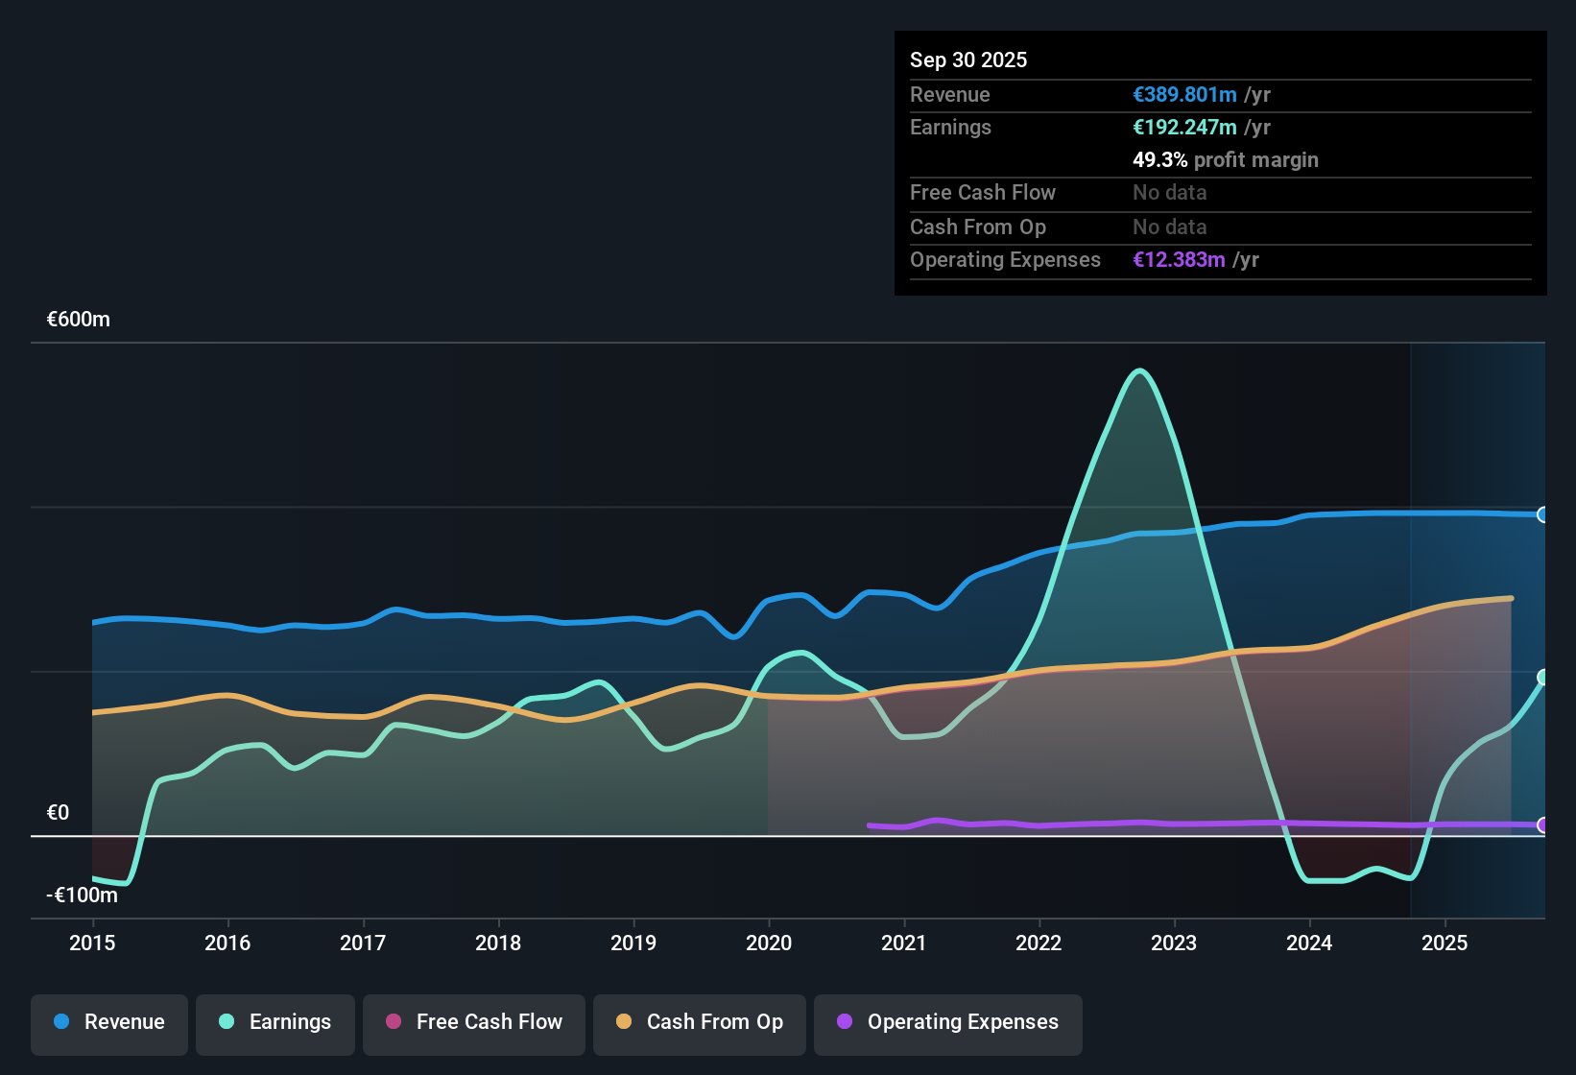Select the 2020 label on the timeline
1576x1075 pixels.
(769, 943)
